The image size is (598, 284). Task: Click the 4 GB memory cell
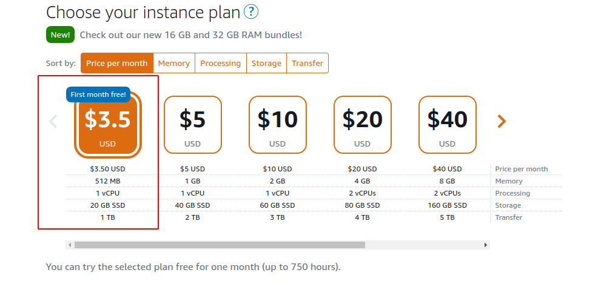tap(362, 181)
